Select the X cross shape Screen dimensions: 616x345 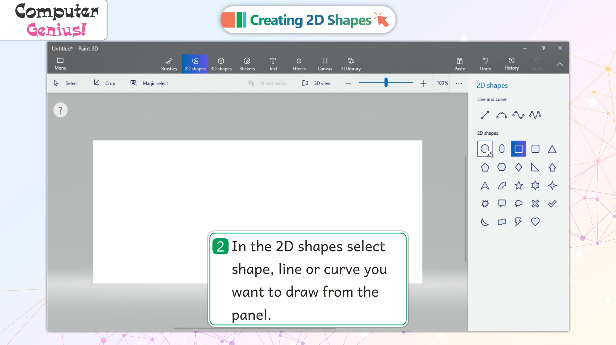click(x=535, y=204)
